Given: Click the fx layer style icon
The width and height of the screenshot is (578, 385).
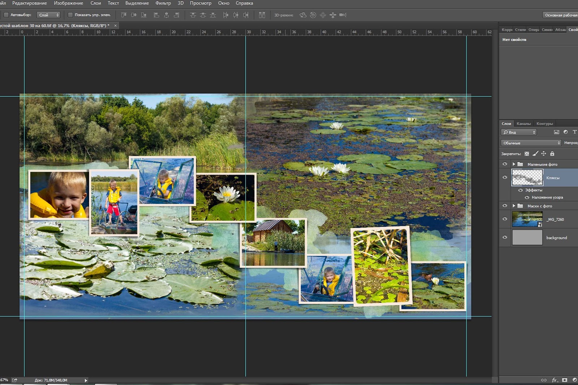Looking at the screenshot, I should 555,380.
